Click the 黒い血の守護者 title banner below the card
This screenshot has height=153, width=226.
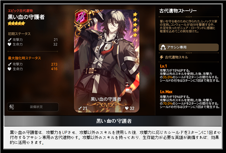(113, 121)
